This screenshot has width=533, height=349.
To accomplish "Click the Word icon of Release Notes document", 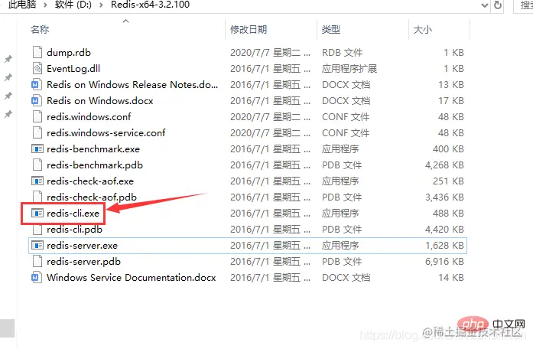I will point(37,84).
